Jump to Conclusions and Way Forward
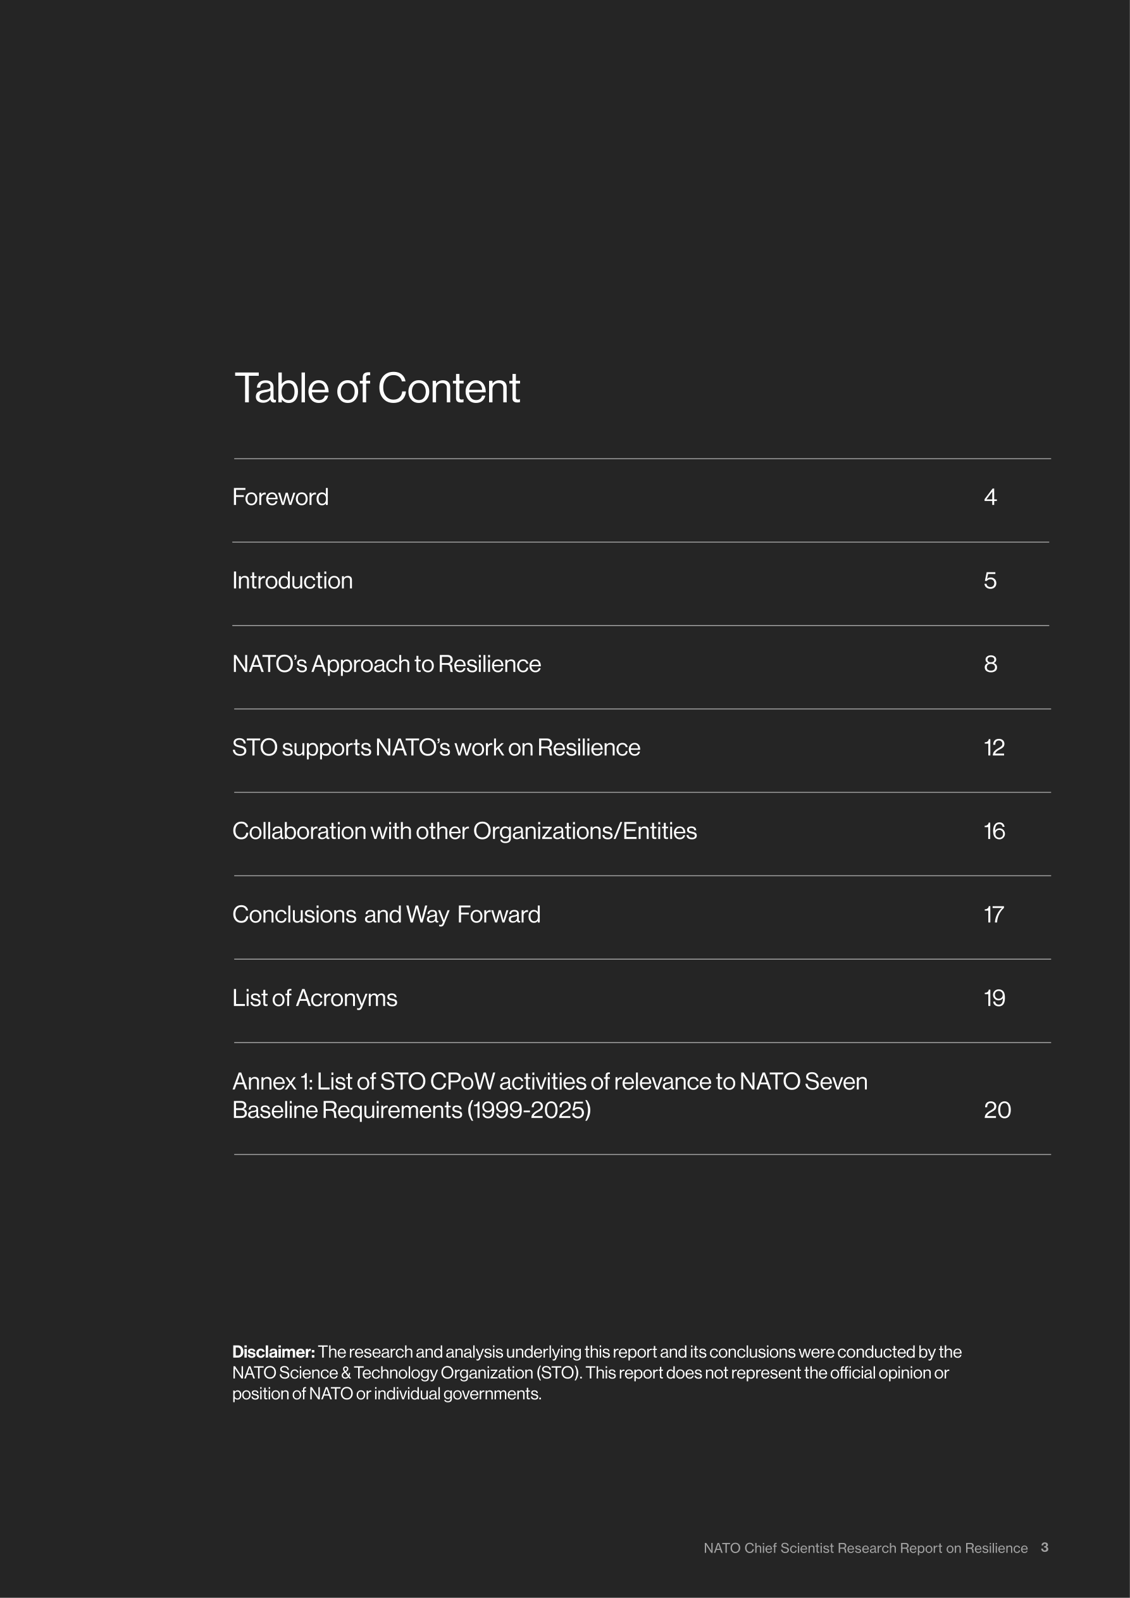This screenshot has width=1130, height=1598. (387, 915)
